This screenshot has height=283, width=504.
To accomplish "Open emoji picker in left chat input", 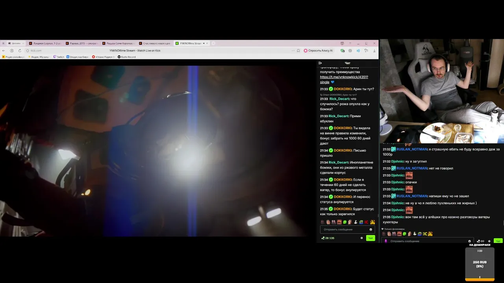I will [371, 230].
